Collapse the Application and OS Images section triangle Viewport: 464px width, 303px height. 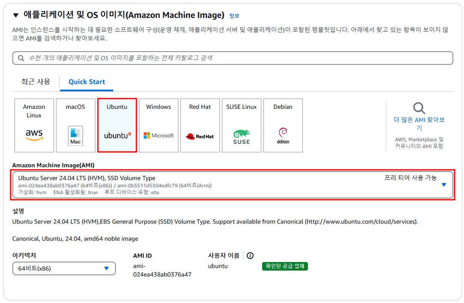point(16,15)
